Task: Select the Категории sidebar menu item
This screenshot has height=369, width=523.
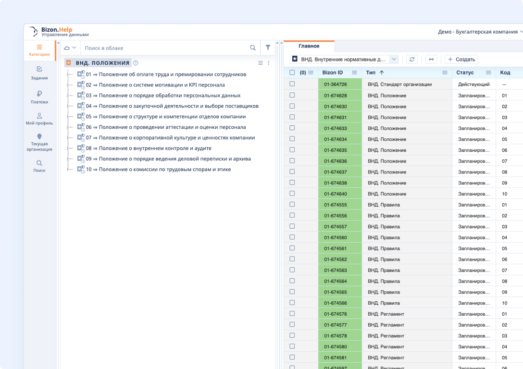Action: [39, 50]
